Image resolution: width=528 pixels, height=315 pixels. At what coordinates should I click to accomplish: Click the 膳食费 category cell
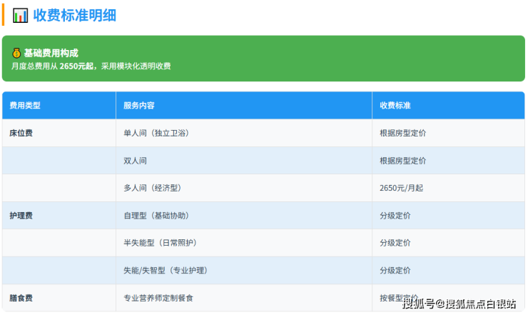click(x=21, y=298)
